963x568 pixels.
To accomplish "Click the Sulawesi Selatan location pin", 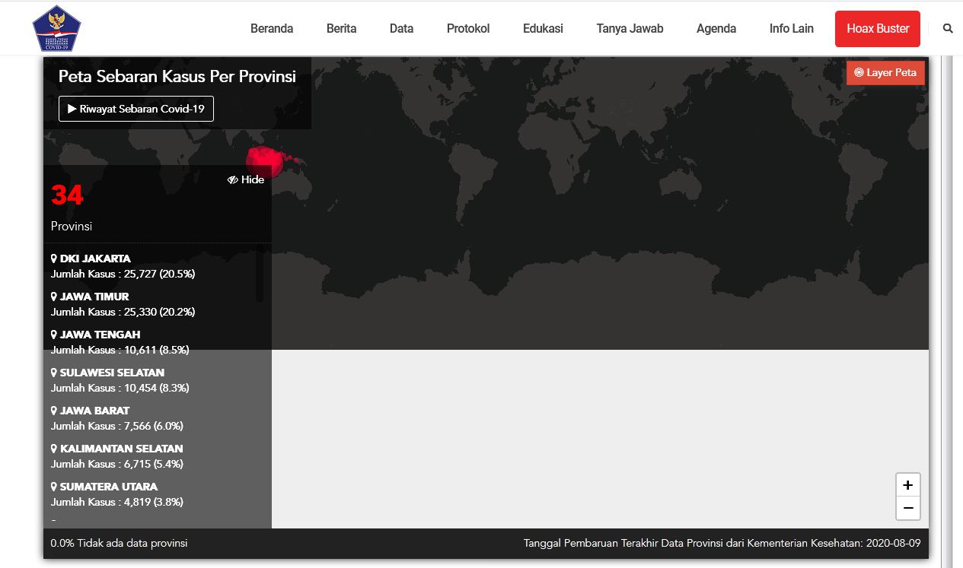I will (x=54, y=373).
